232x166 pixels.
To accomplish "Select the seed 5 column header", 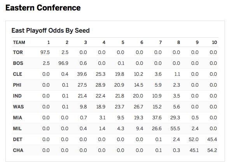I will (123, 42).
